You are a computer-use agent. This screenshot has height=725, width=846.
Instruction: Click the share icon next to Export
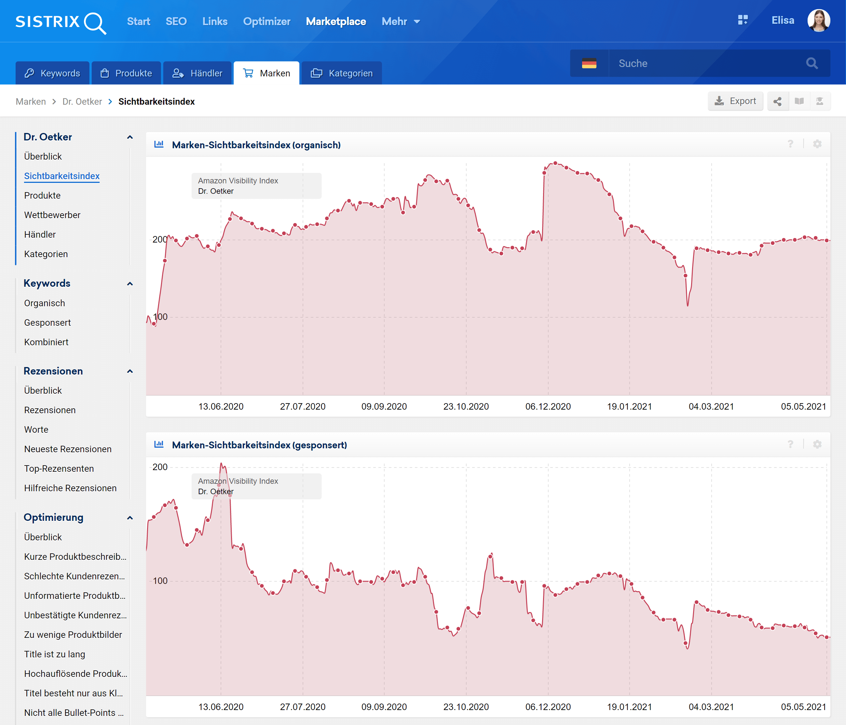point(777,101)
